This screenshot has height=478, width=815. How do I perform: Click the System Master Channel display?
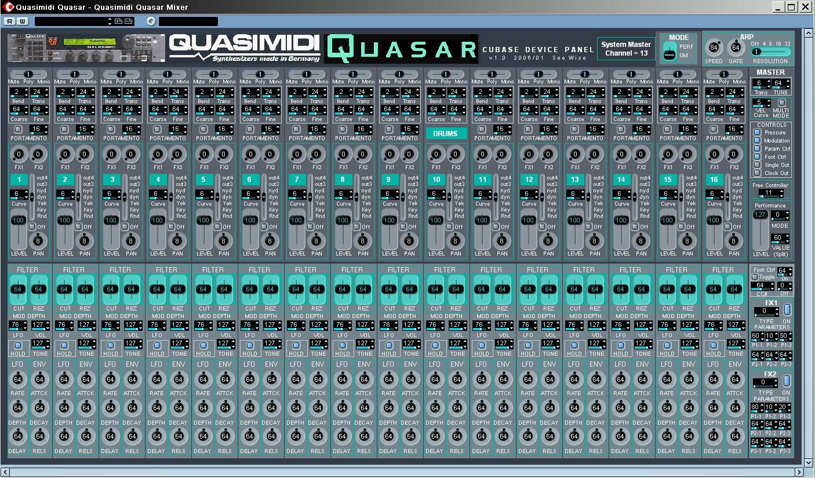click(626, 49)
